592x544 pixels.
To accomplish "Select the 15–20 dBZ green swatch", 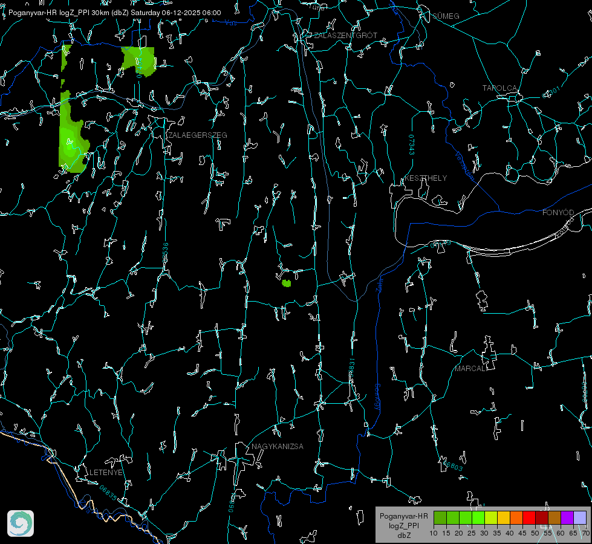I will point(453,517).
